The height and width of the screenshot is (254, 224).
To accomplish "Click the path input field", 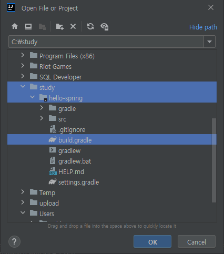I will click(x=106, y=42).
